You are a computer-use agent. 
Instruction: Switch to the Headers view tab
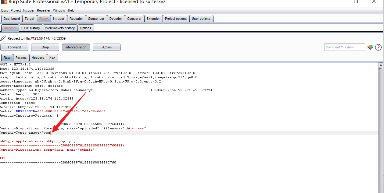tap(38, 58)
